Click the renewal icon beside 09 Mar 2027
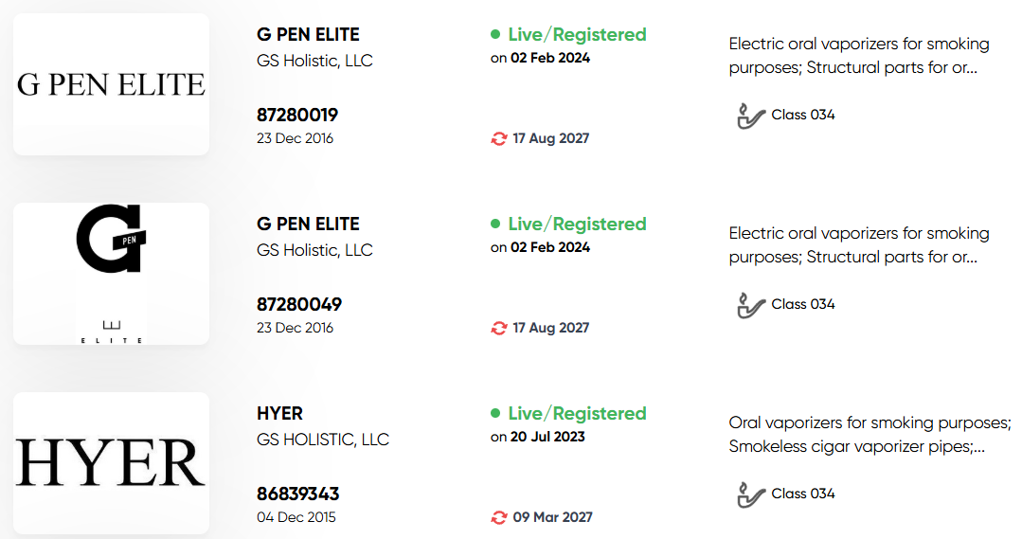The width and height of the screenshot is (1022, 539). point(499,518)
